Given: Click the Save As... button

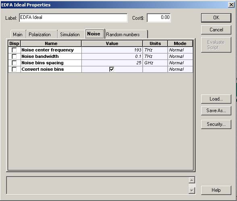Looking at the screenshot, I should click(x=216, y=111).
